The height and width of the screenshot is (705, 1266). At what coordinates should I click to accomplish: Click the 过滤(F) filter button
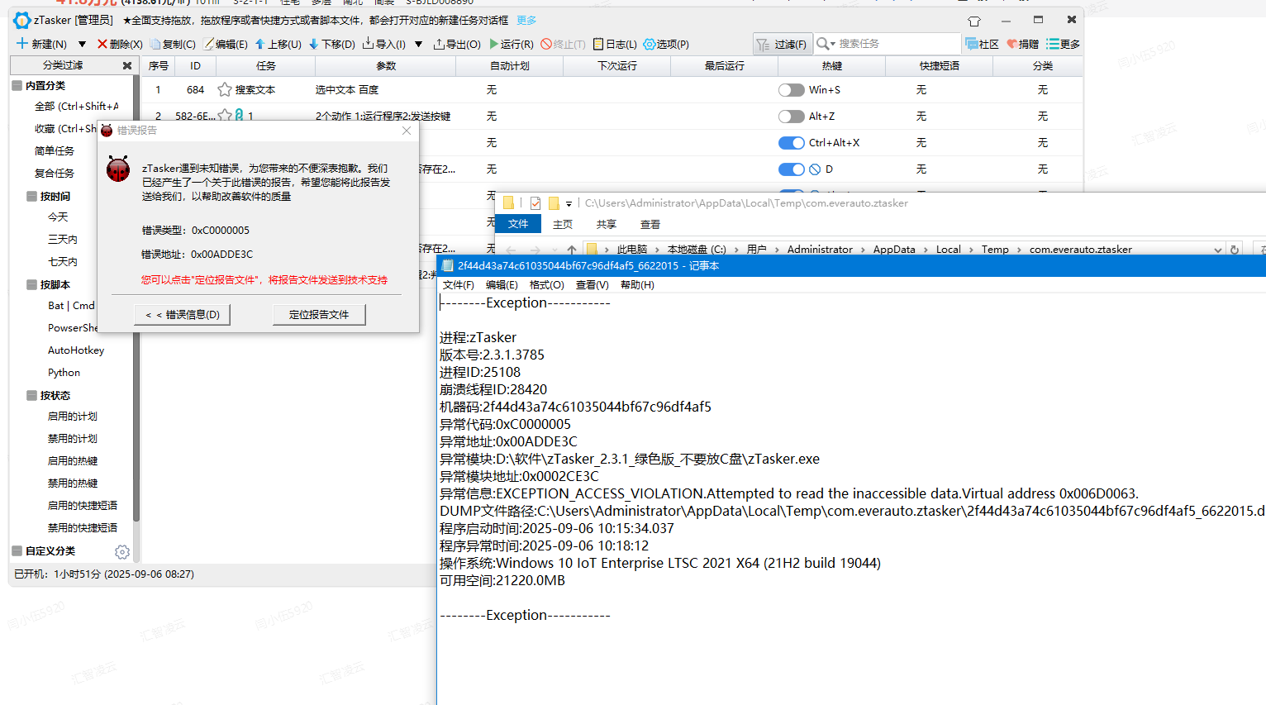tap(781, 44)
